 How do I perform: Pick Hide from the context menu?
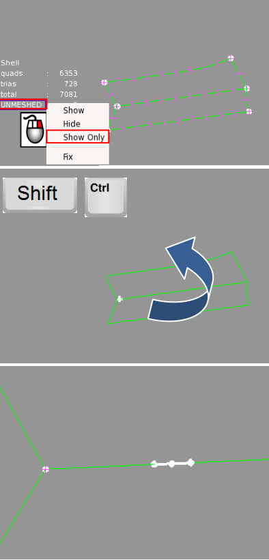[x=72, y=124]
